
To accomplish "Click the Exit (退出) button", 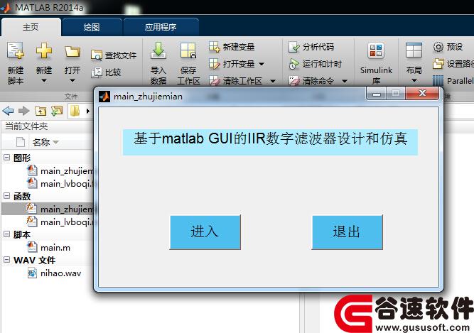I will (x=347, y=232).
